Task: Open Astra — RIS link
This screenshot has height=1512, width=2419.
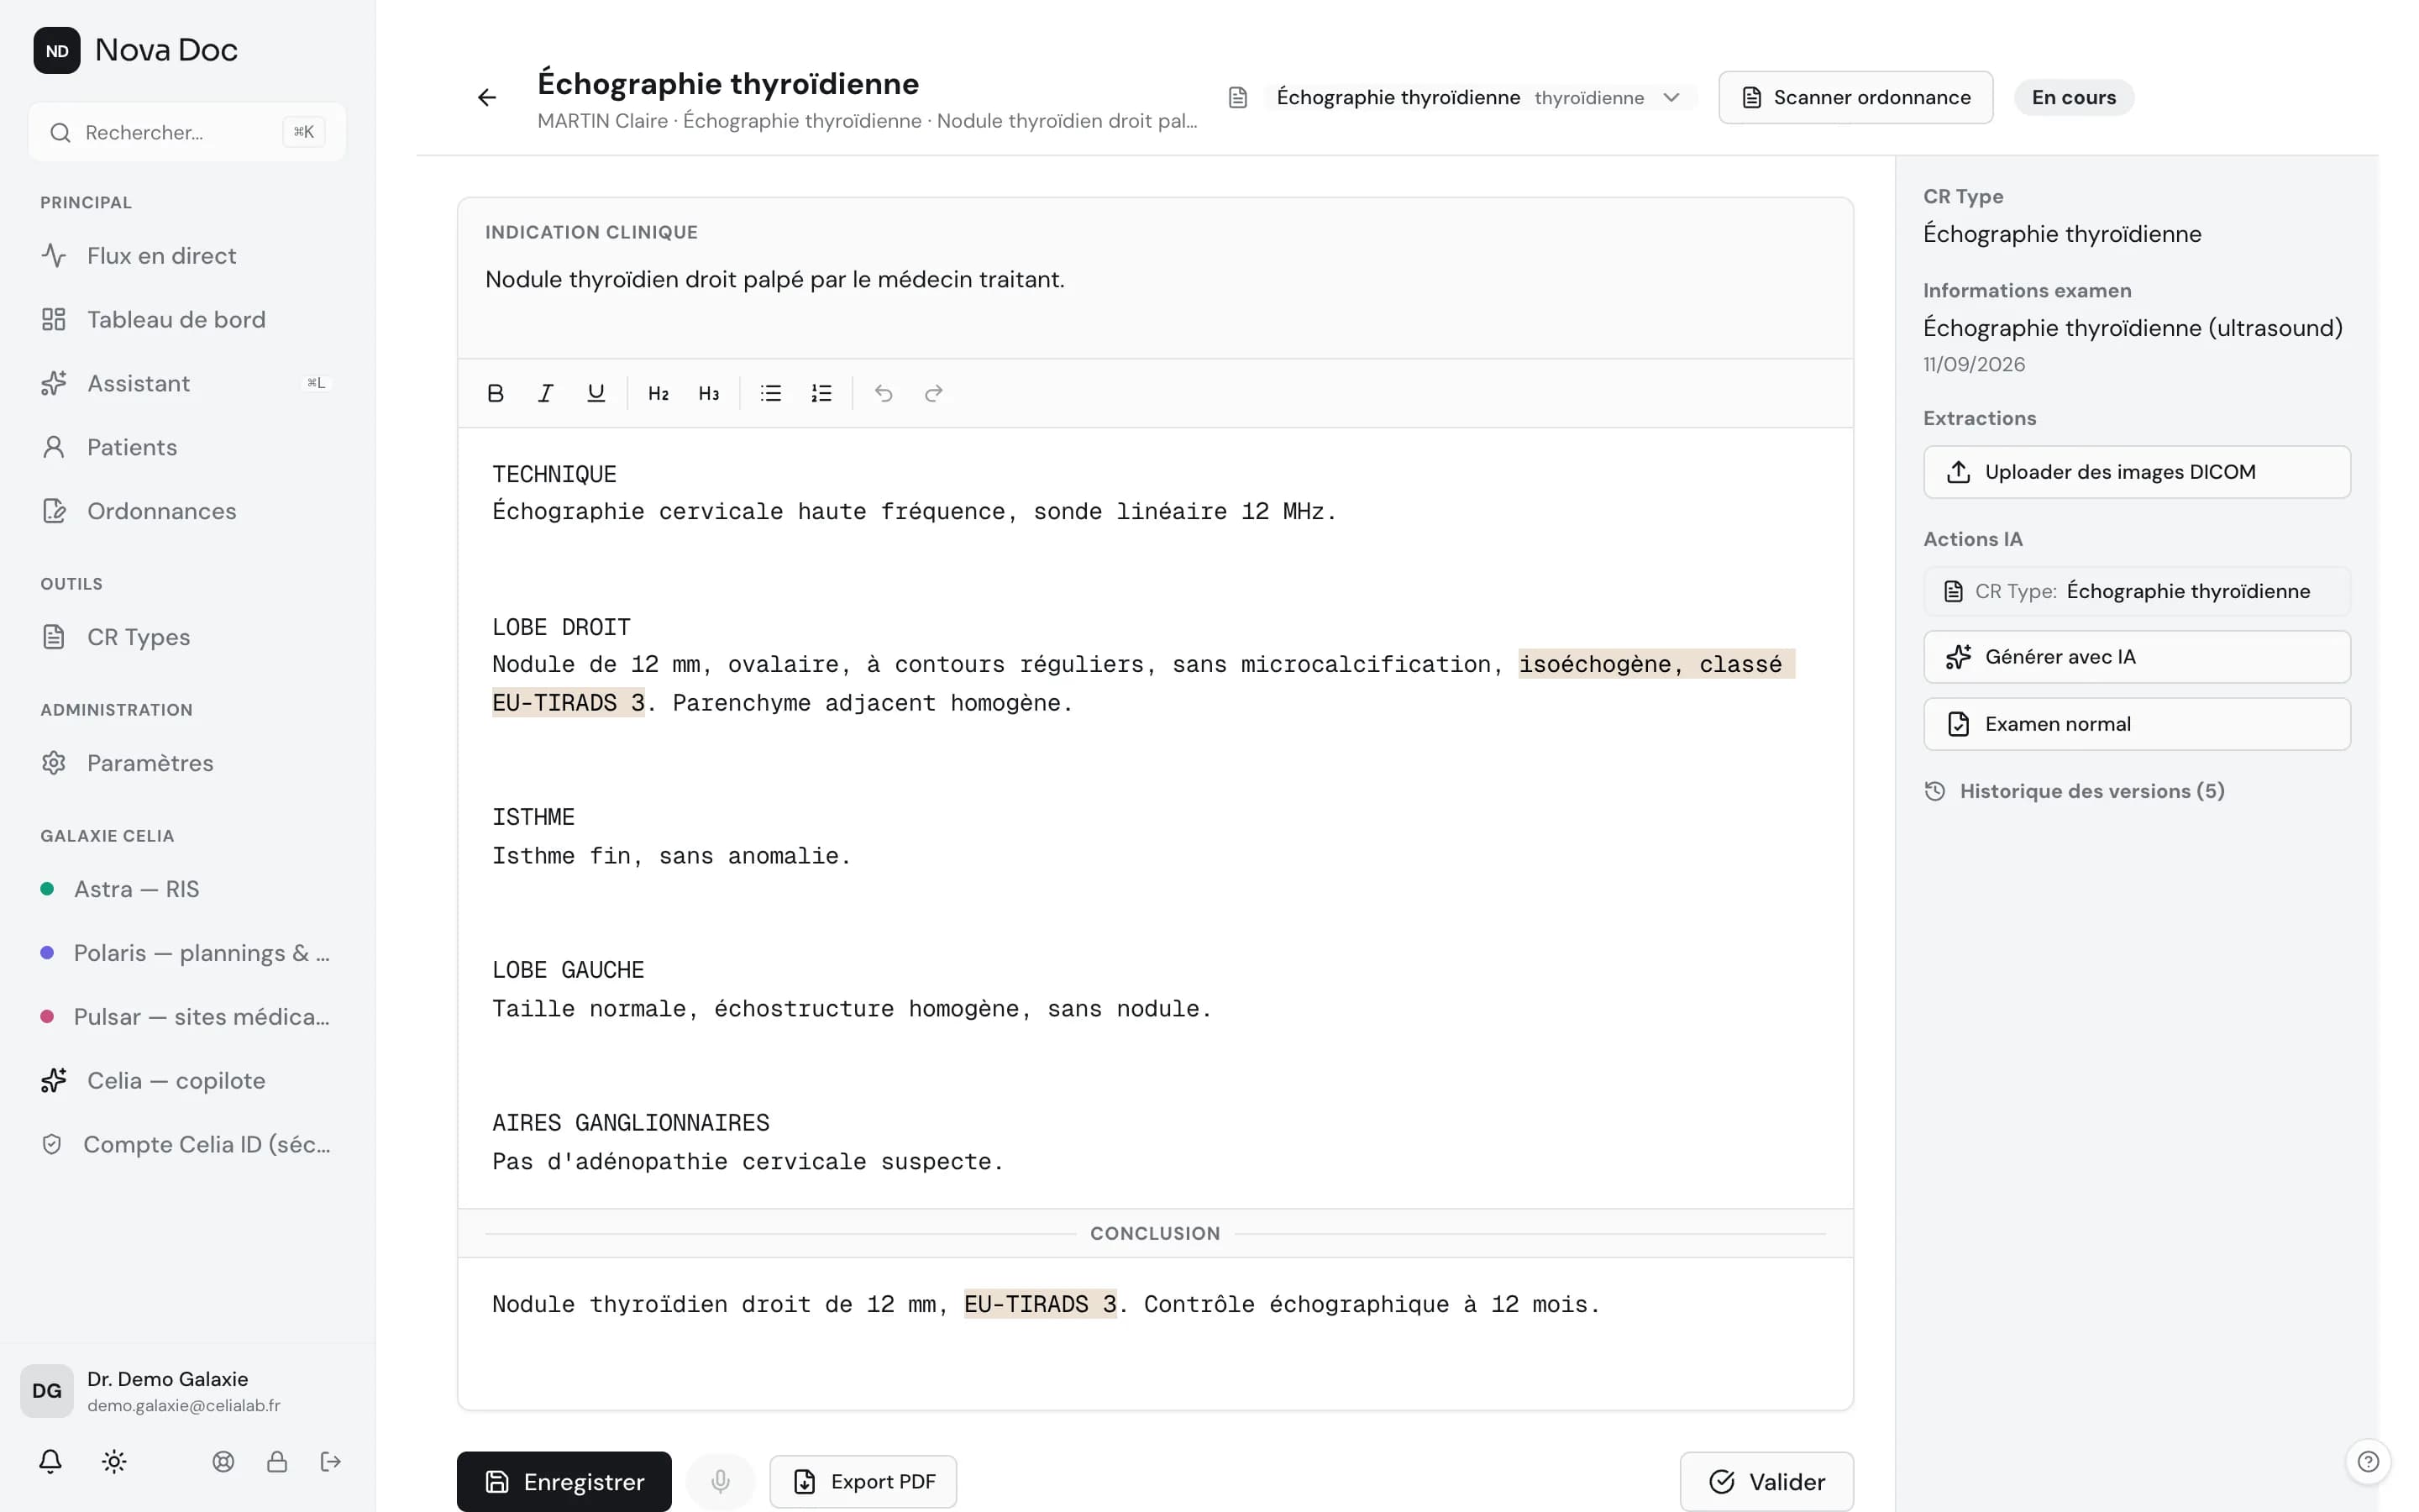Action: (188, 889)
